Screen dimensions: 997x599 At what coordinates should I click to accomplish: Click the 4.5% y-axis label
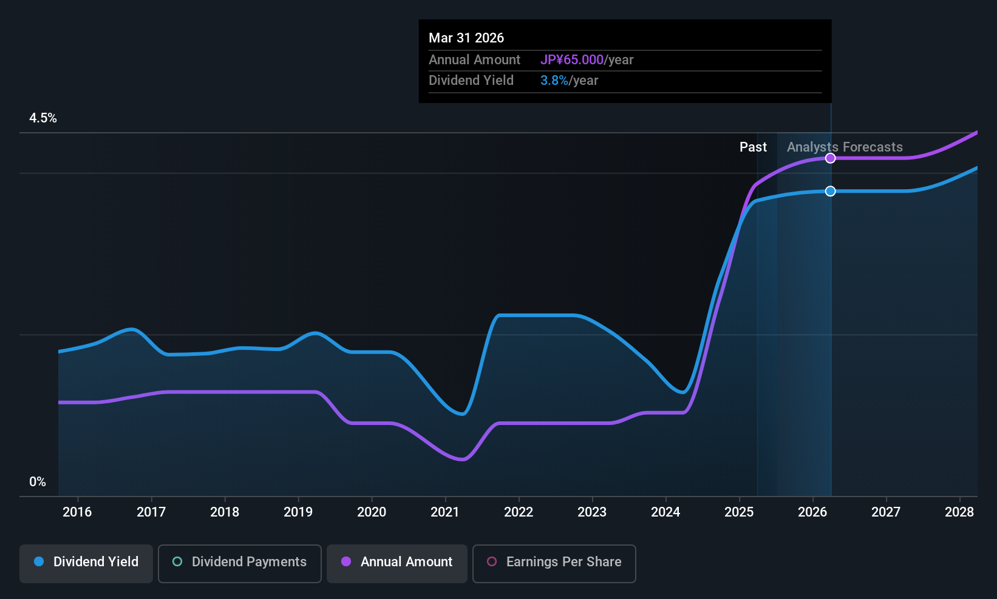click(x=43, y=118)
